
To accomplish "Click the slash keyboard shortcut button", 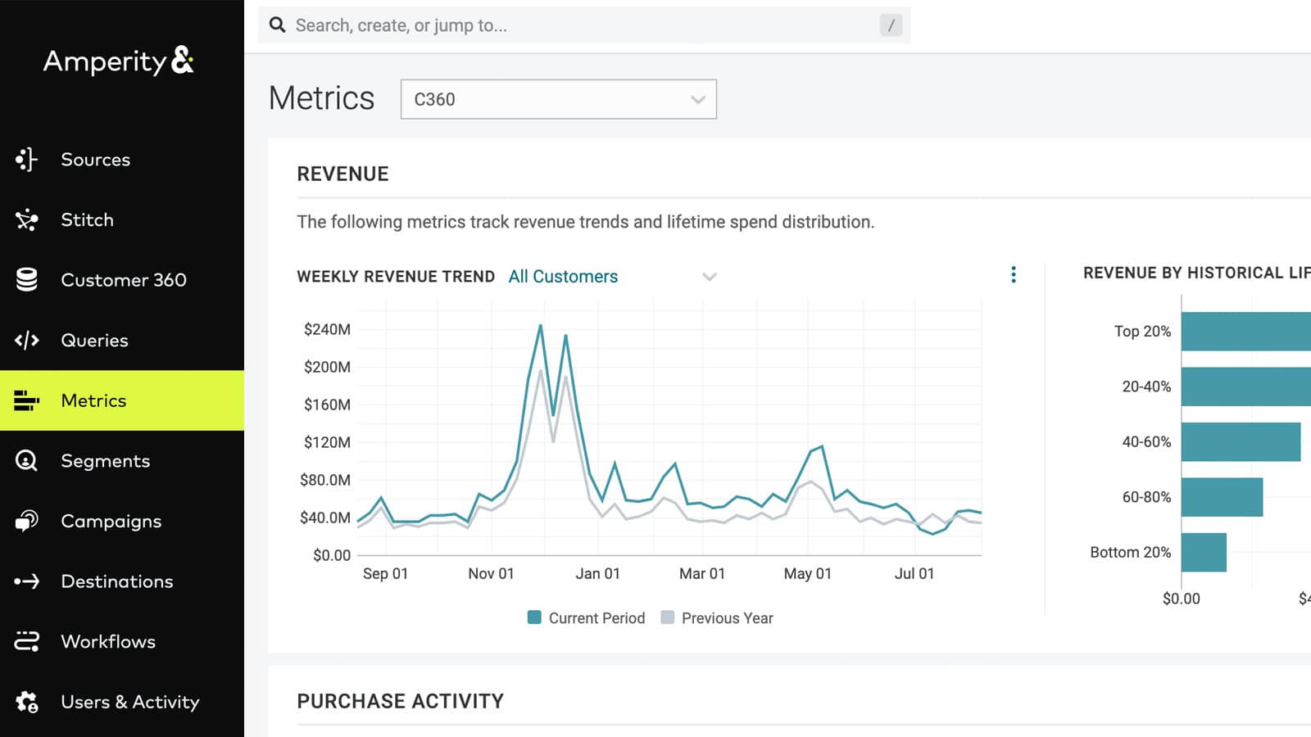I will click(x=891, y=25).
